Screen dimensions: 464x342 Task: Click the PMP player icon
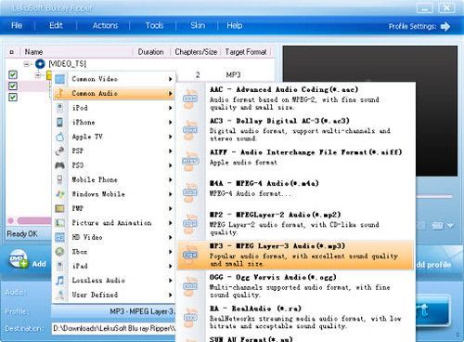[60, 208]
